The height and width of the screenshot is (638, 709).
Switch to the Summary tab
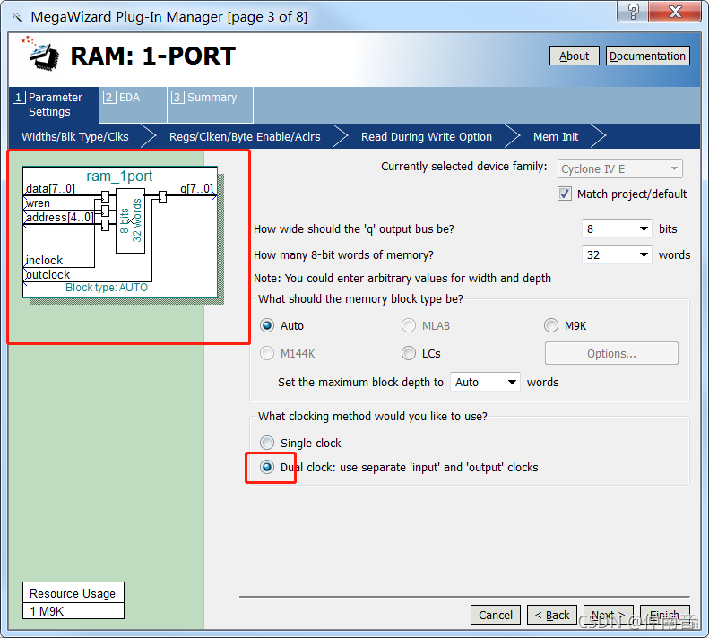[211, 105]
